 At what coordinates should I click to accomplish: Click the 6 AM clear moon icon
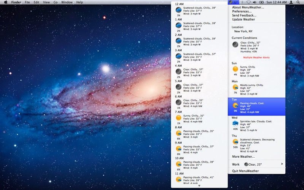(179, 102)
